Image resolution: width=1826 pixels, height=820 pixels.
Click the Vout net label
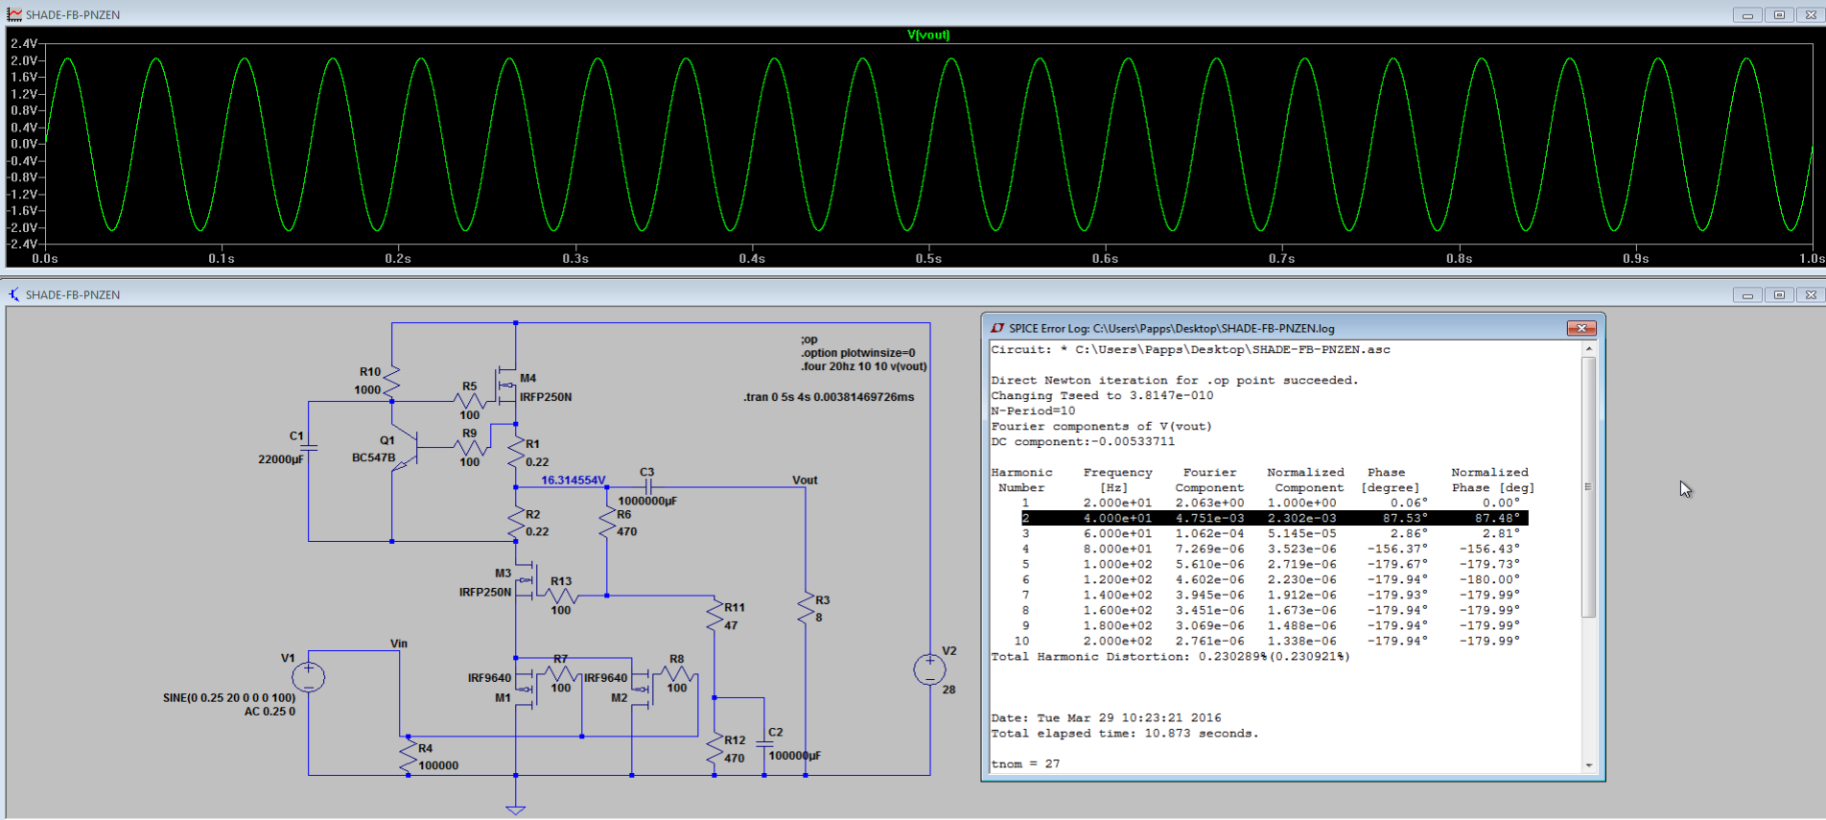click(805, 480)
